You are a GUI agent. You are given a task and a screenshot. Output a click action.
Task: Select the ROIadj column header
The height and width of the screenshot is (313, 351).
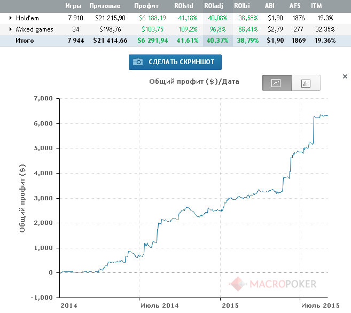(214, 6)
